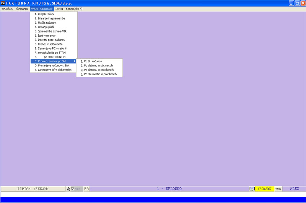Open 6. Izpis virmanov
306x203 pixels.
click(54, 35)
